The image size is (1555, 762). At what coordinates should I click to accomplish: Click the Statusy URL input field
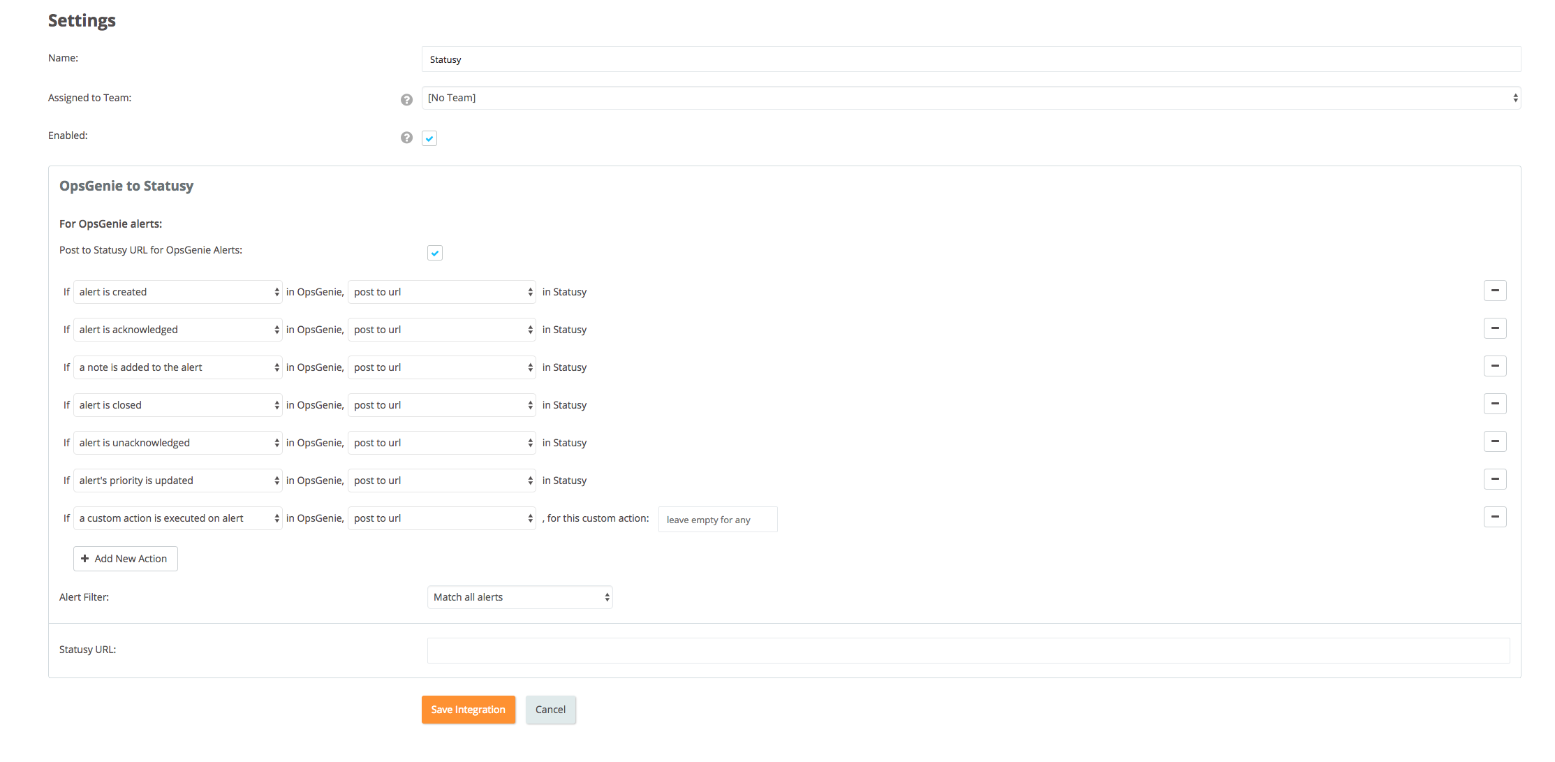tap(968, 650)
